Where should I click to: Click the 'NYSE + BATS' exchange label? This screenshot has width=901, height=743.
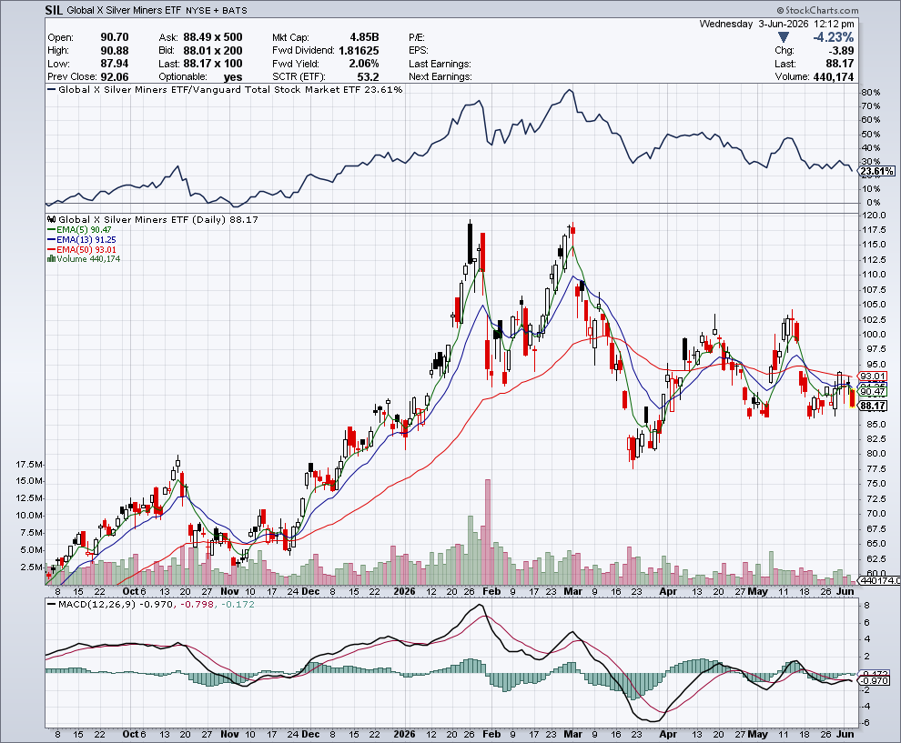click(x=217, y=10)
